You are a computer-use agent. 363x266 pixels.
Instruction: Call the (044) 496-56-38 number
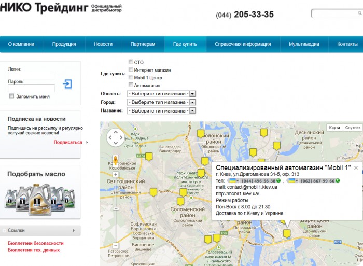[259, 181]
